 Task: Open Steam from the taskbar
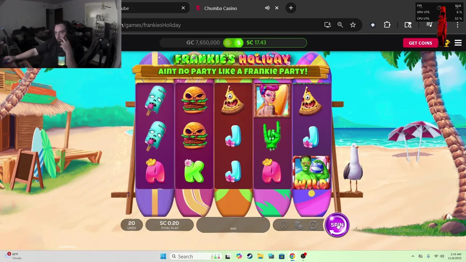249,256
